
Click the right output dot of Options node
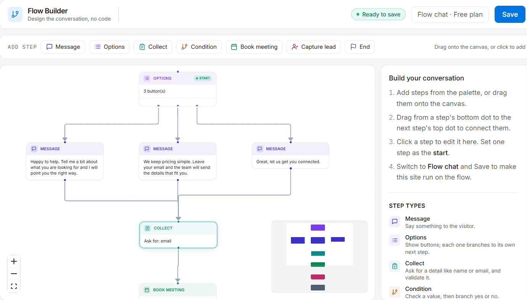197,106
